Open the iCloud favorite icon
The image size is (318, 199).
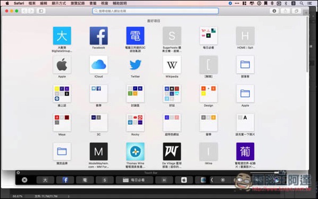(98, 65)
